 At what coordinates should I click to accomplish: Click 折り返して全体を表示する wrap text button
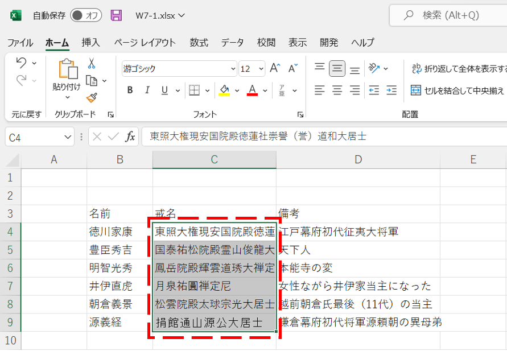[459, 68]
